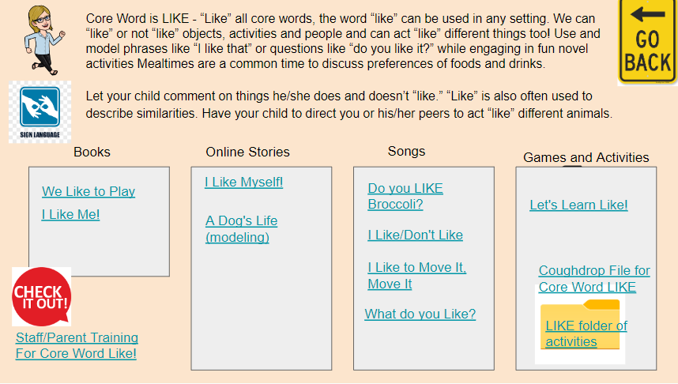Image resolution: width=678 pixels, height=384 pixels.
Task: Open Staff/Parent Training For Core Word Like
Action: [77, 345]
